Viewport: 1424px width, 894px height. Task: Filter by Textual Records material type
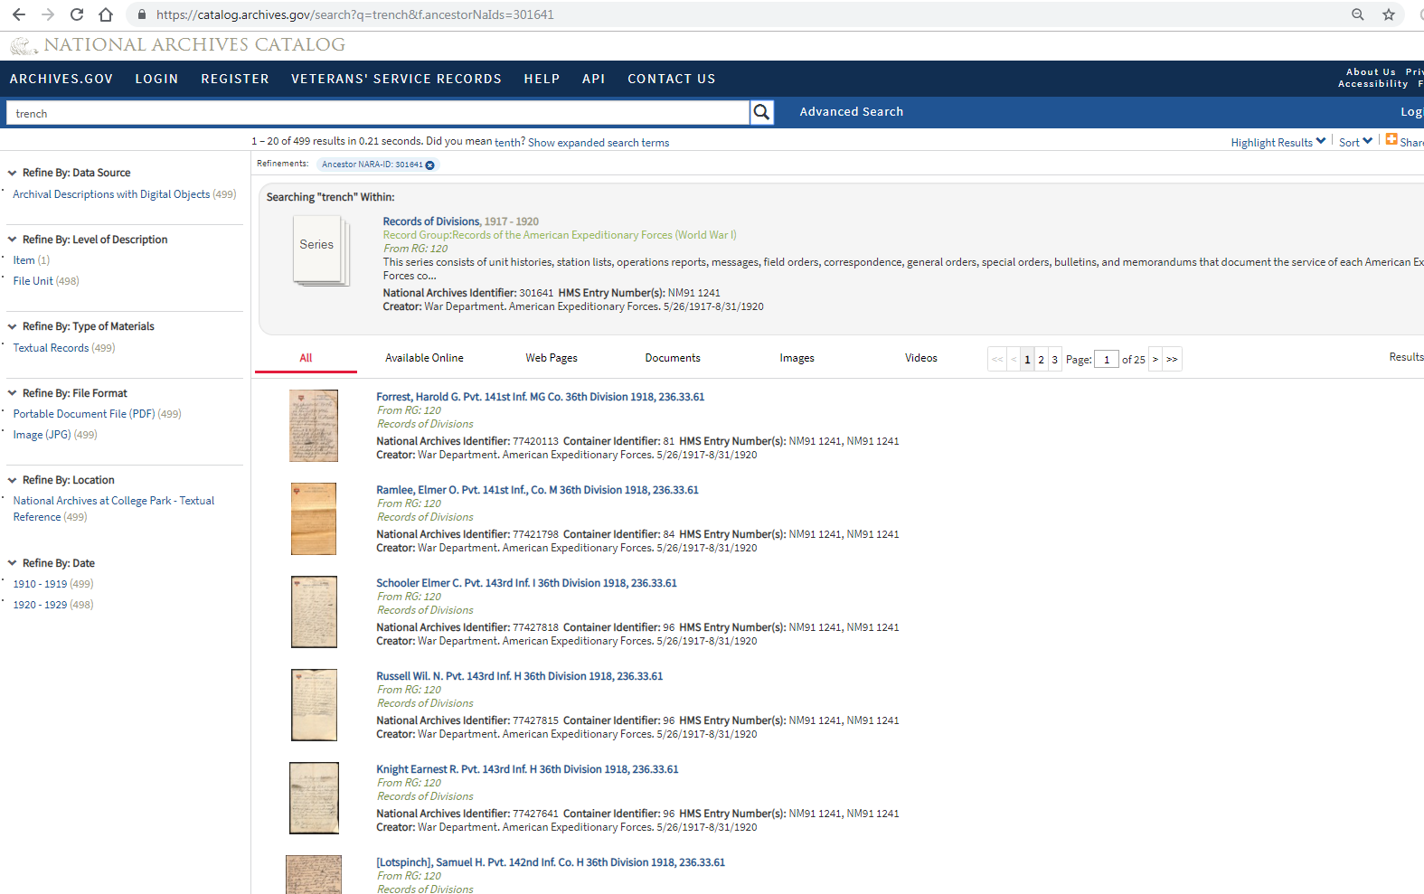point(51,348)
